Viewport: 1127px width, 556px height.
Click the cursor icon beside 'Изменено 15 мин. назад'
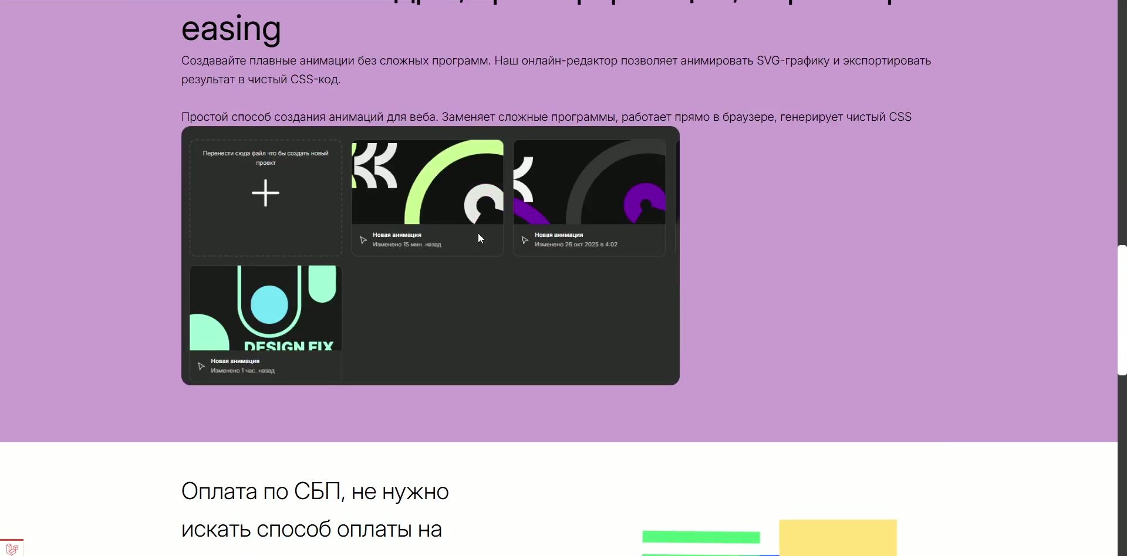pyautogui.click(x=363, y=240)
